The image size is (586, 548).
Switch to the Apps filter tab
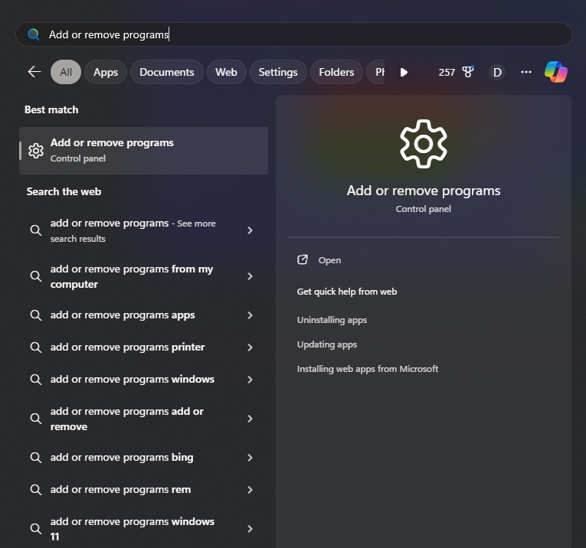106,72
